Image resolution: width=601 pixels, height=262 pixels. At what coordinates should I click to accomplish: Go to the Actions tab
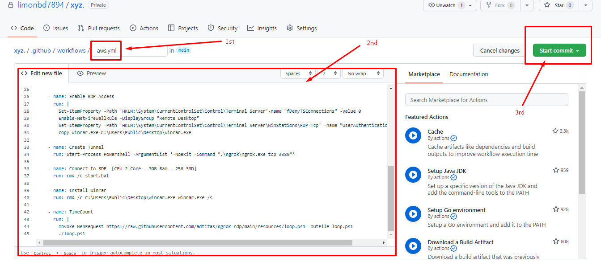pyautogui.click(x=144, y=28)
